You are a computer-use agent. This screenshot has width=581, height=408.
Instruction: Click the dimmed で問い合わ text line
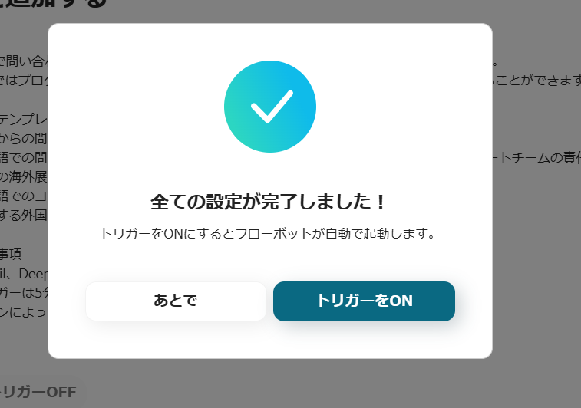[24, 61]
